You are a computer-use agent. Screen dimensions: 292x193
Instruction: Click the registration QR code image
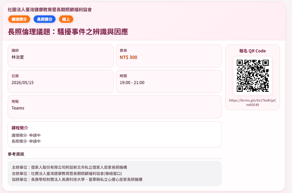pyautogui.click(x=252, y=76)
